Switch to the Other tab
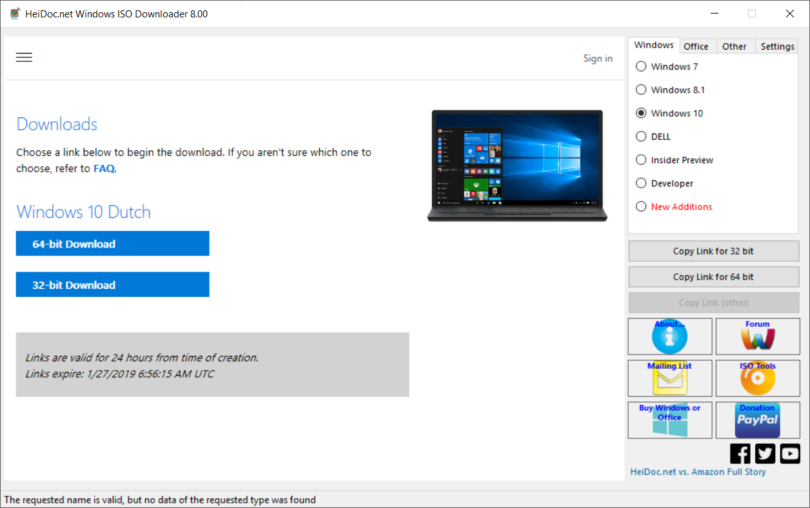 pos(735,46)
